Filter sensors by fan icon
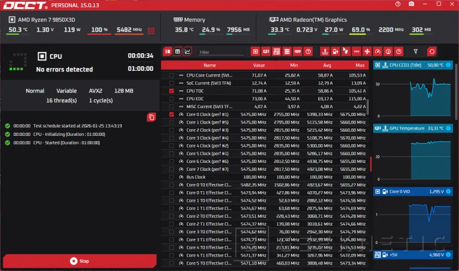This screenshot has height=271, width=459. [x=367, y=52]
